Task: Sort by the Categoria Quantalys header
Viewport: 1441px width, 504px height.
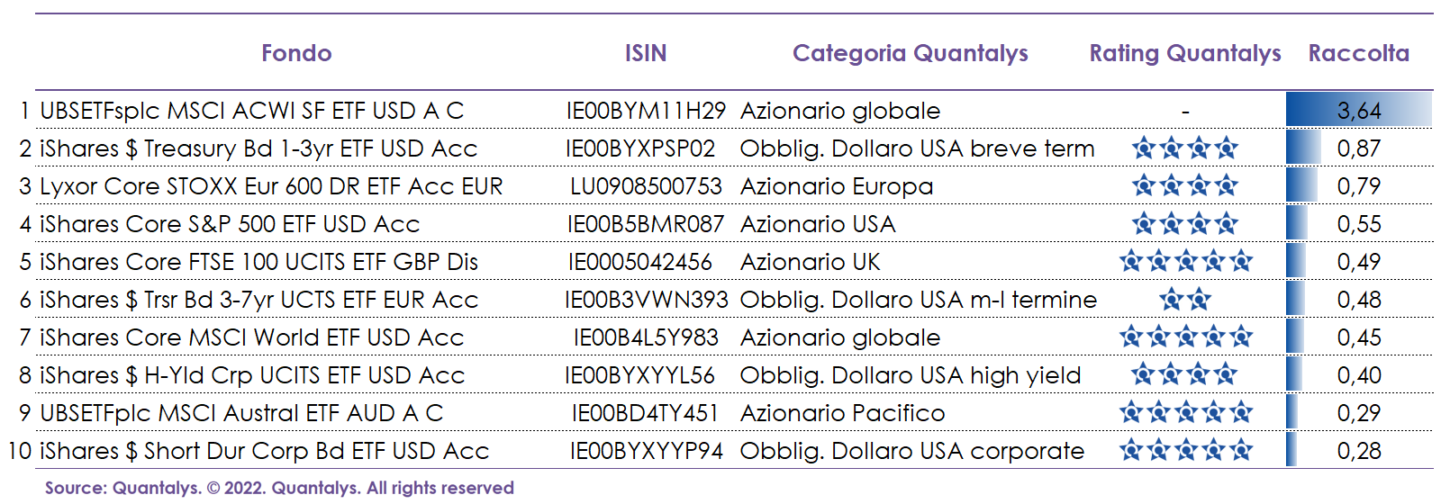Action: tap(910, 53)
